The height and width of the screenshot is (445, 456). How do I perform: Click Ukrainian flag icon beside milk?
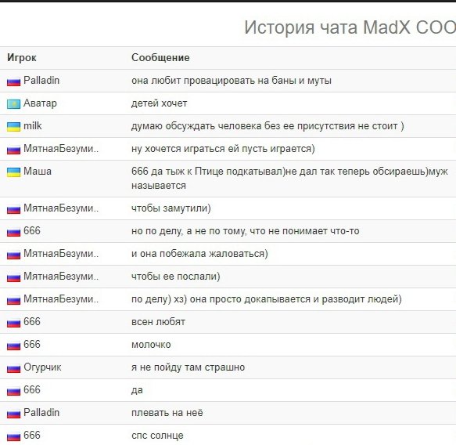tap(13, 127)
